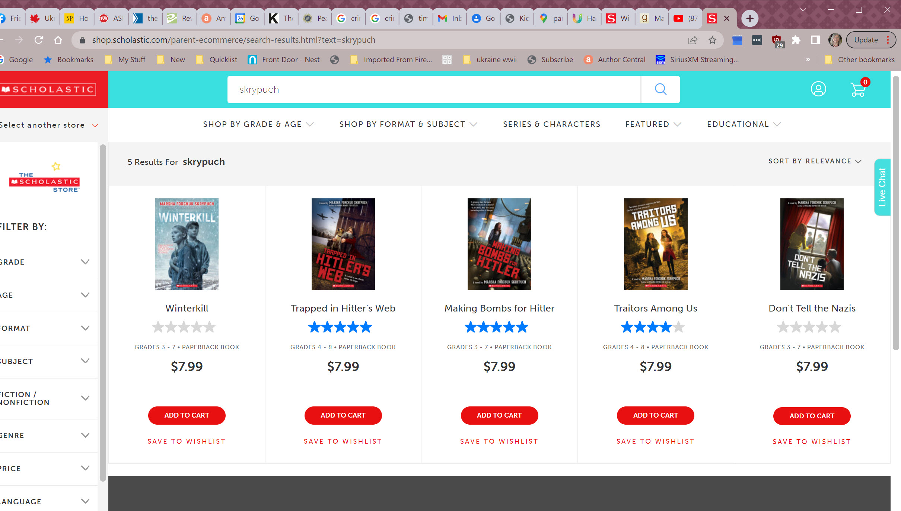901x511 pixels.
Task: Click the browser reload icon
Action: pyautogui.click(x=39, y=40)
